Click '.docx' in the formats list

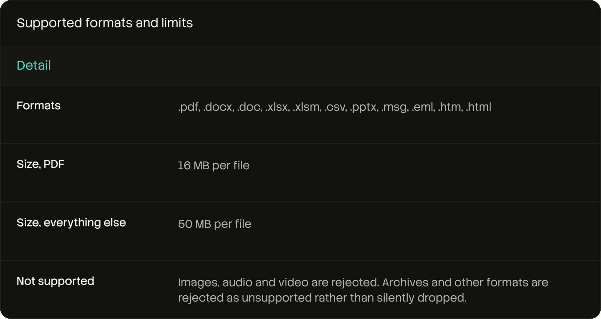219,107
